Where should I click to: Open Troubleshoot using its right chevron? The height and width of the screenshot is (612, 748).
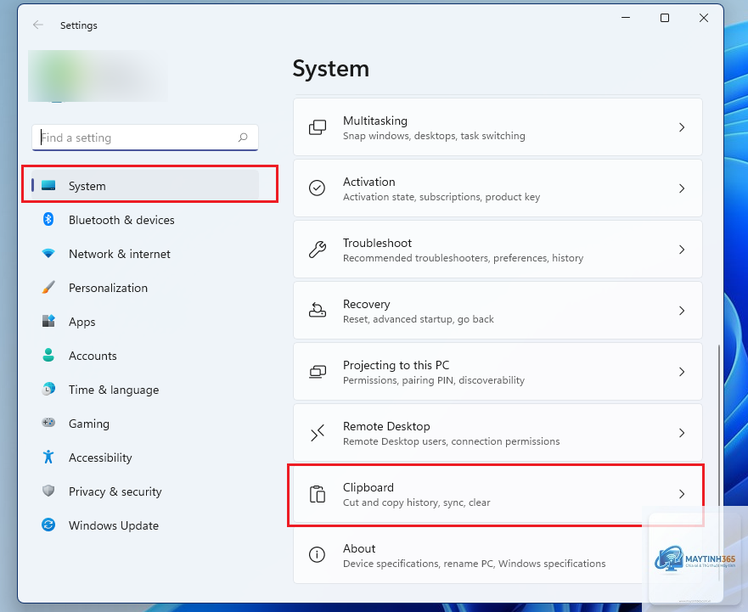pos(682,250)
